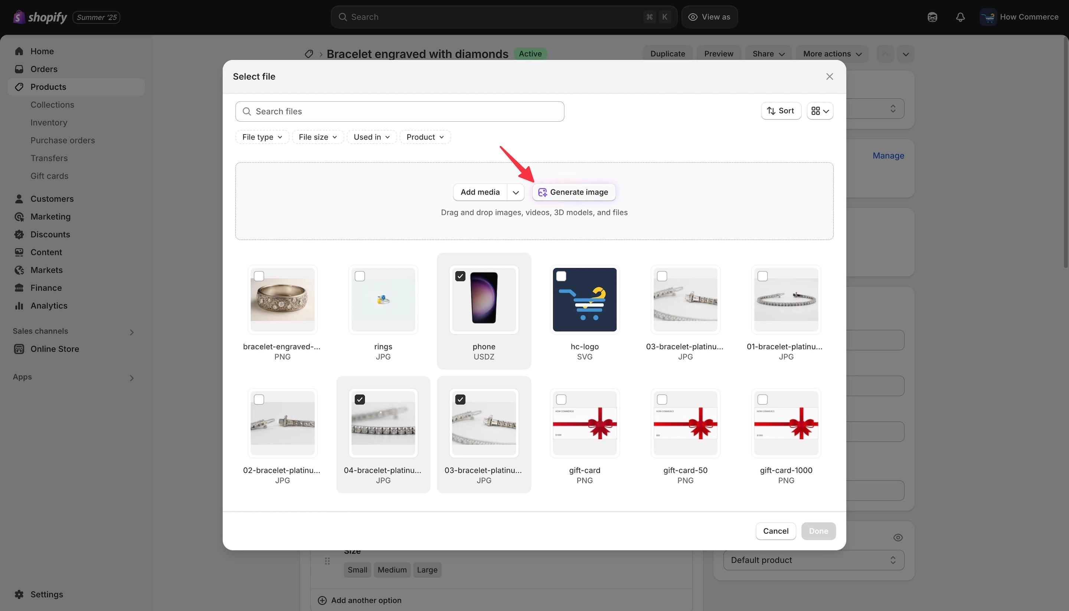Image resolution: width=1069 pixels, height=611 pixels.
Task: Open Gift cards in sidebar
Action: 49,176
